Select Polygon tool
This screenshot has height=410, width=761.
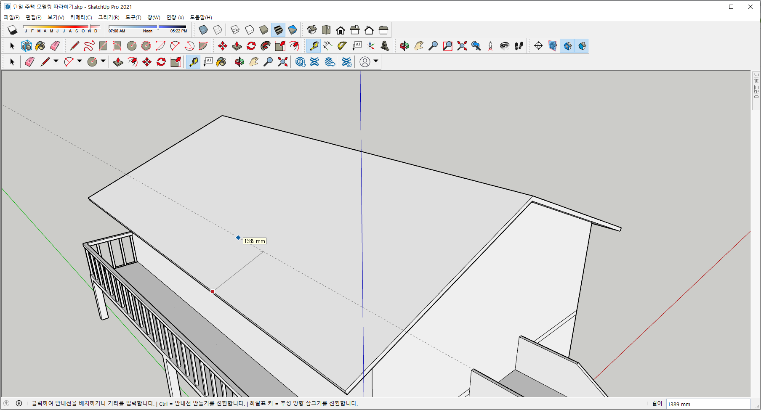pyautogui.click(x=146, y=46)
